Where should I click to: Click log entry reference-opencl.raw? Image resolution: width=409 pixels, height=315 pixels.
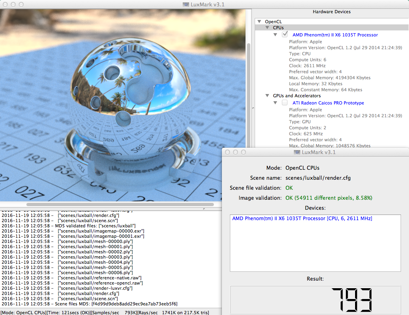(72, 283)
